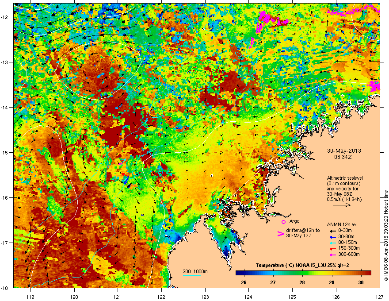This screenshot has height=301, width=389.
Task: Click the magenta Argo circle legend symbol
Action: [x=283, y=222]
